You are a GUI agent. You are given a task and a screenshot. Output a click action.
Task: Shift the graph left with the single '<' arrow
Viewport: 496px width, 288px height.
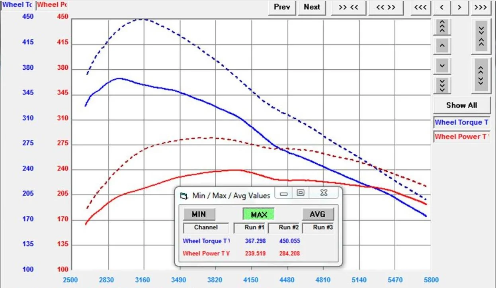442,7
